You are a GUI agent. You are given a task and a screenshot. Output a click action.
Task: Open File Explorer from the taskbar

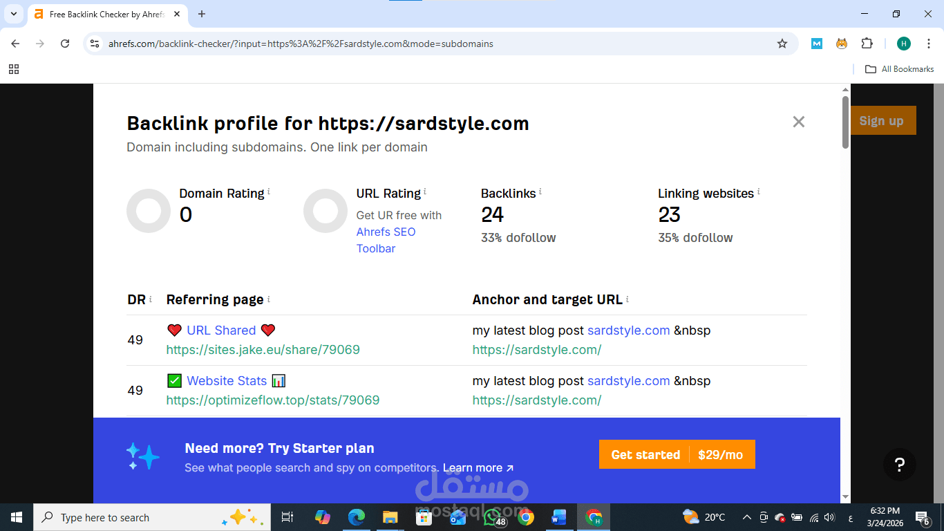click(390, 517)
